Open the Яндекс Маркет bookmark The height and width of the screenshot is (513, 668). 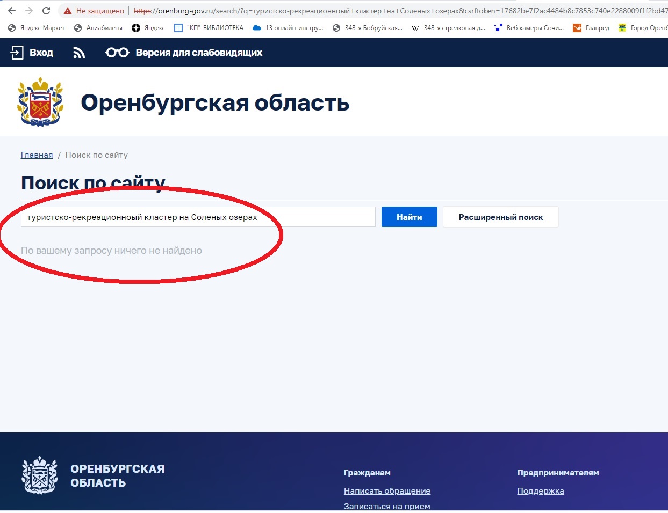(x=37, y=28)
